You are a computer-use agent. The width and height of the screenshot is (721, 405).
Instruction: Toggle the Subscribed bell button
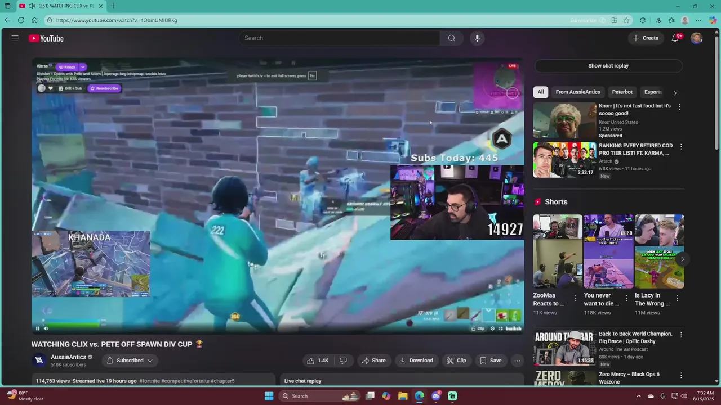point(130,361)
